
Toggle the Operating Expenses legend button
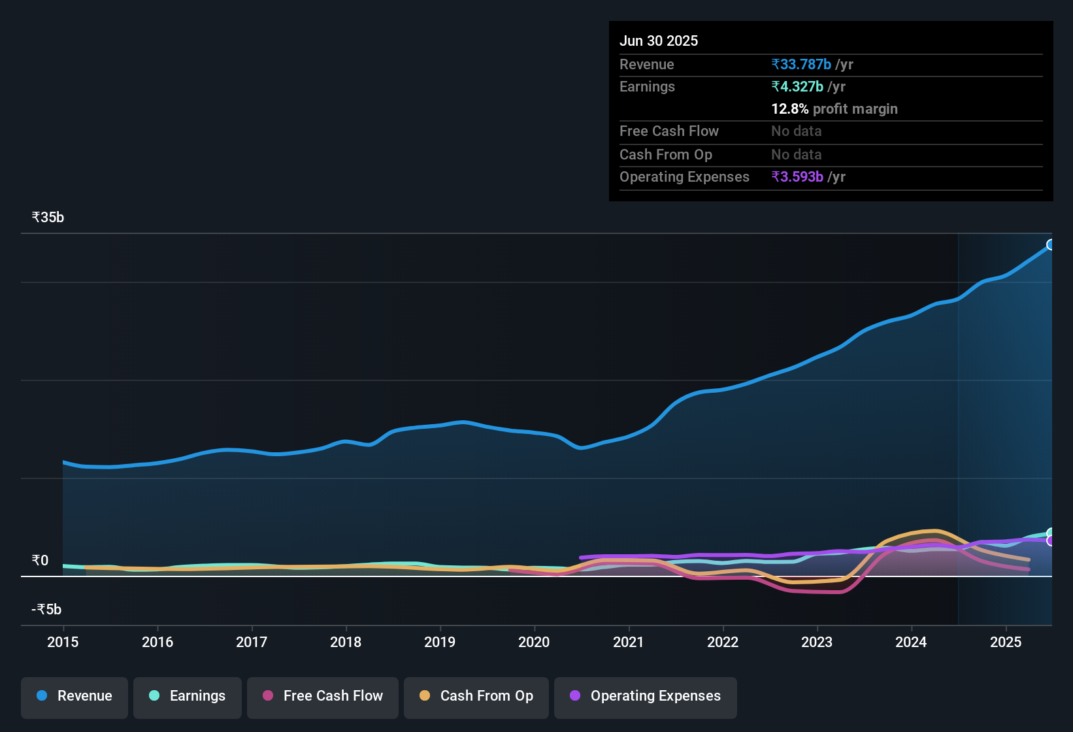[646, 696]
